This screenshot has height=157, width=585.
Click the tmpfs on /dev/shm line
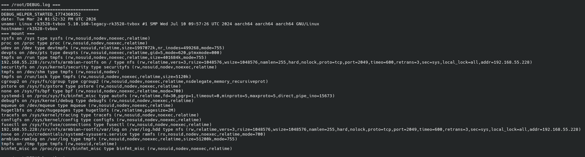point(60,72)
